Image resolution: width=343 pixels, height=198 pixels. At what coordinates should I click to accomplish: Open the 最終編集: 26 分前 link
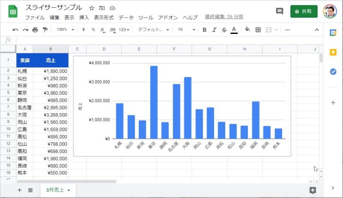click(224, 17)
